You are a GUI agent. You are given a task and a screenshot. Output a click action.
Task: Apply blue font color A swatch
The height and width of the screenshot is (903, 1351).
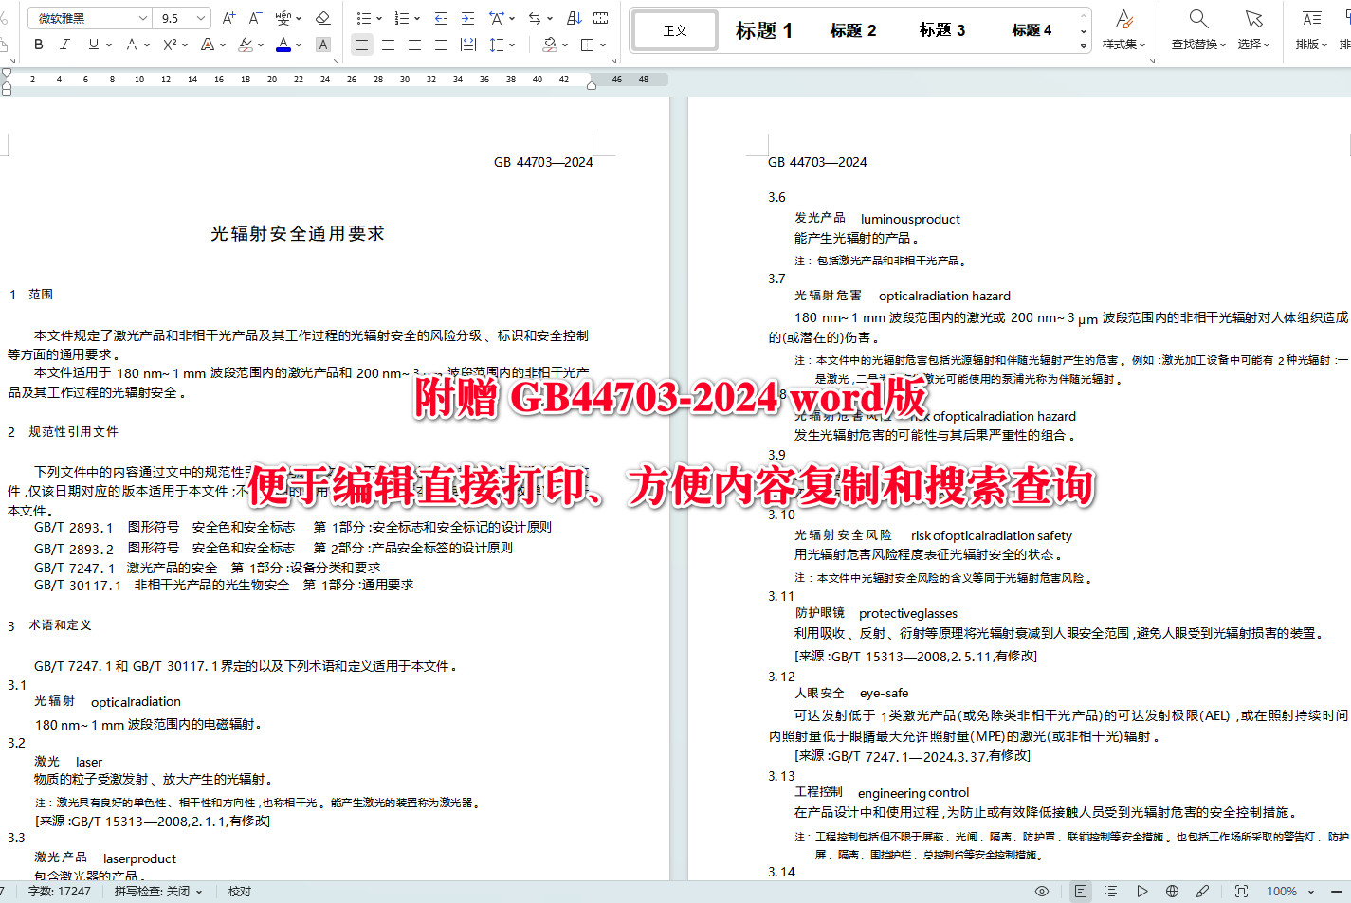click(x=283, y=45)
